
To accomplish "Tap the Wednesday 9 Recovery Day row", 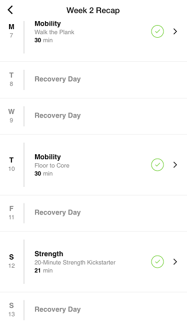I will pos(93,116).
